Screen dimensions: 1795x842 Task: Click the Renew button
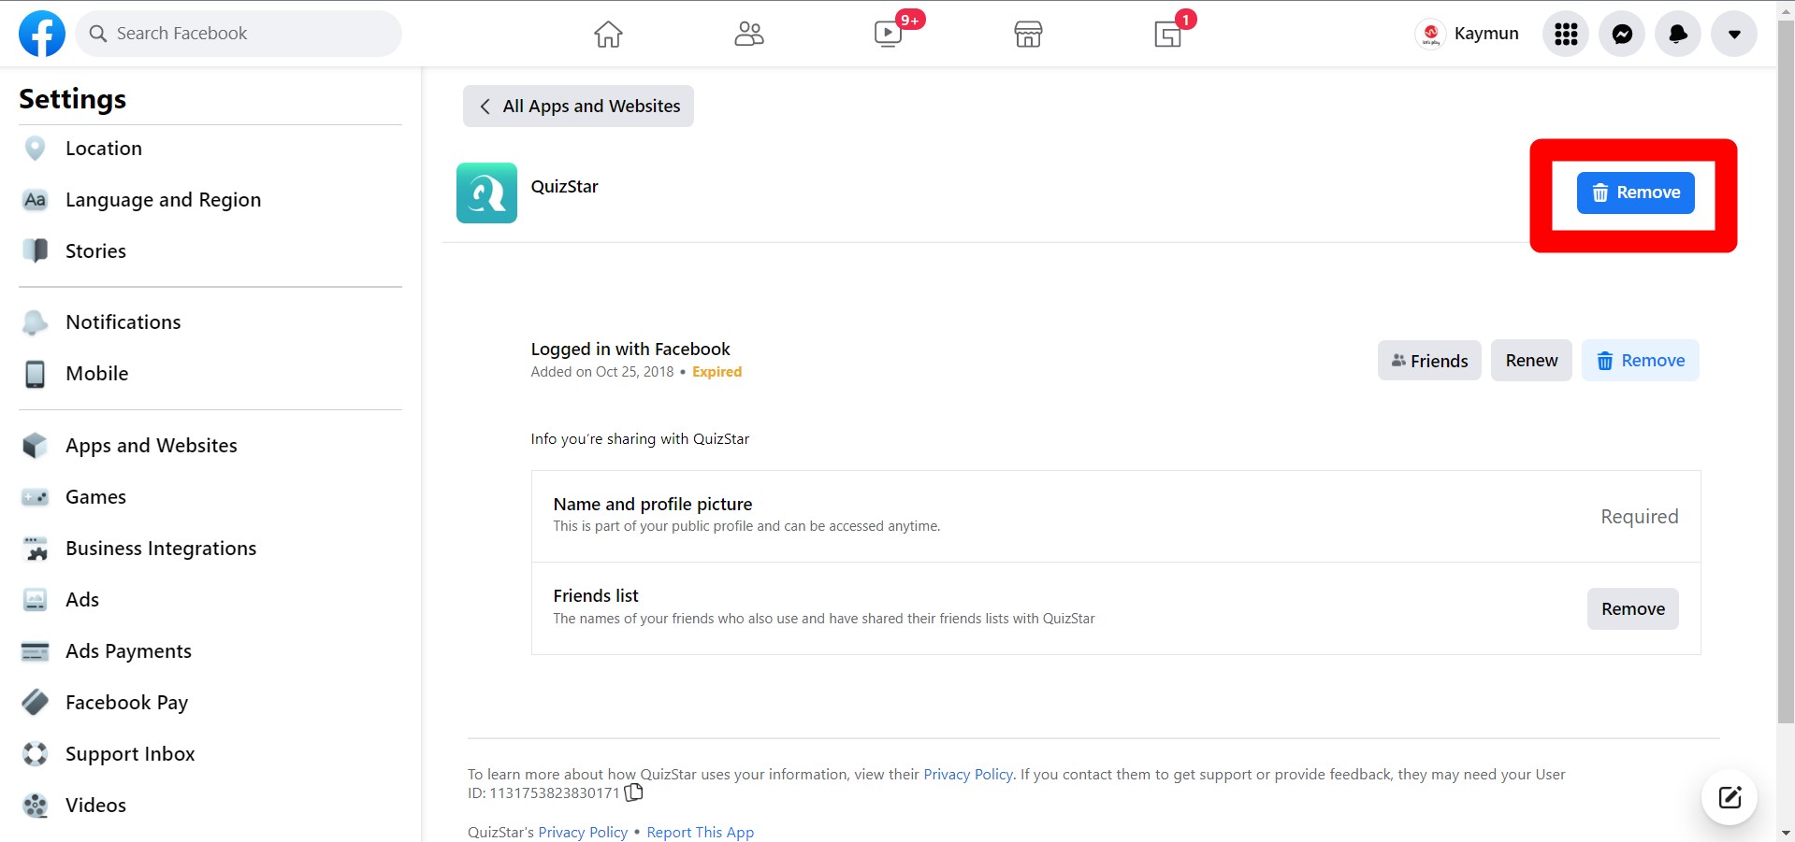point(1531,361)
